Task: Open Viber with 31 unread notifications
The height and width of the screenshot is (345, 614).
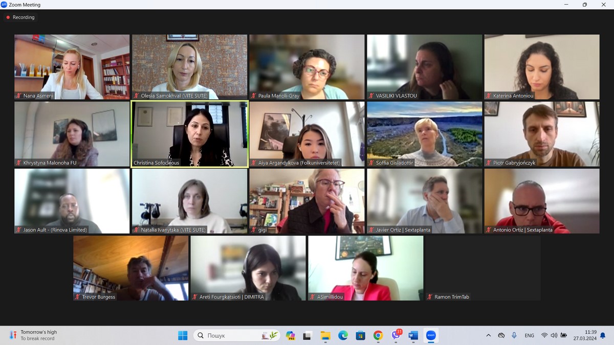Action: pyautogui.click(x=396, y=335)
